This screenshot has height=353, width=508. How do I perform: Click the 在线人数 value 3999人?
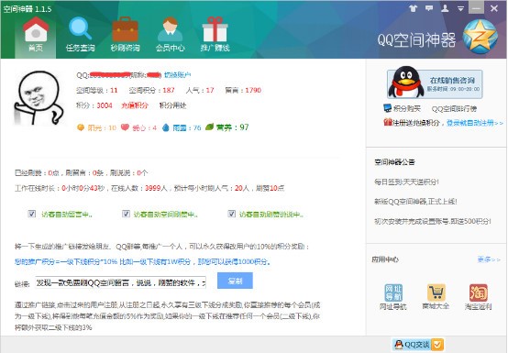click(x=156, y=188)
